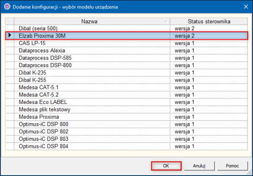The height and width of the screenshot is (176, 253).
Task: Pick Medesa Proxima from the list
Action: tap(39, 117)
